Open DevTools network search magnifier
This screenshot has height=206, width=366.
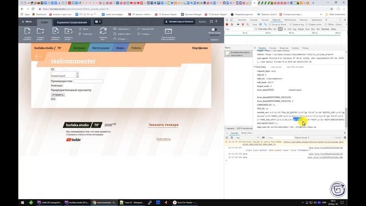[x=248, y=25]
